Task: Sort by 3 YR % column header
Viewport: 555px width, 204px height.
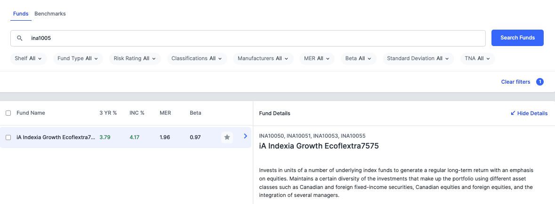Action: (108, 113)
